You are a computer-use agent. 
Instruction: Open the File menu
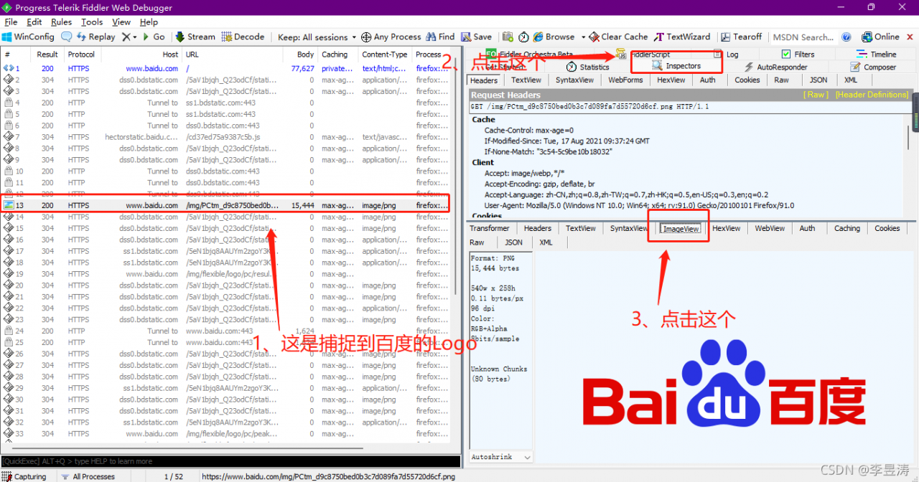tap(11, 22)
